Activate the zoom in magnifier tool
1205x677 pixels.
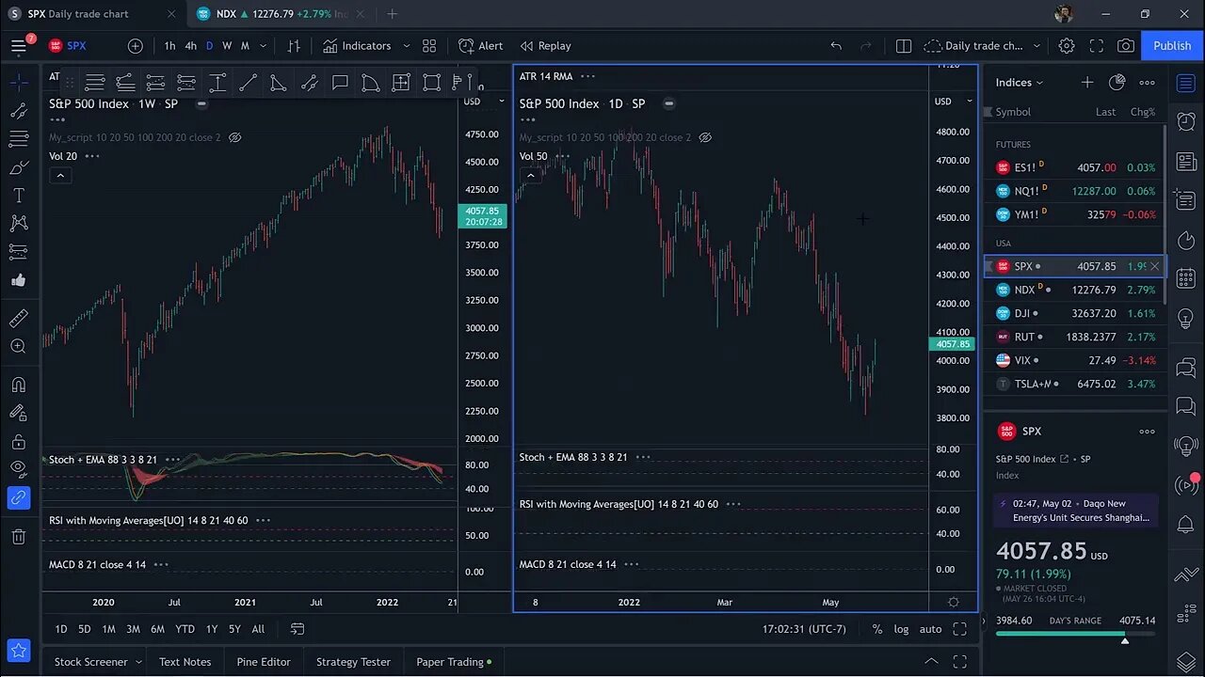point(18,347)
